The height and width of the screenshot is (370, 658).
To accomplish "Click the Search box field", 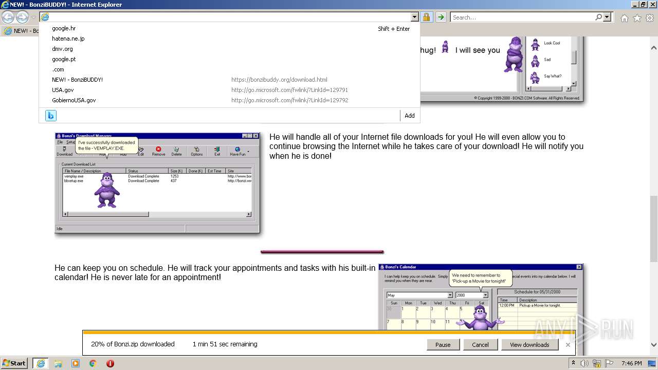I will coord(522,17).
